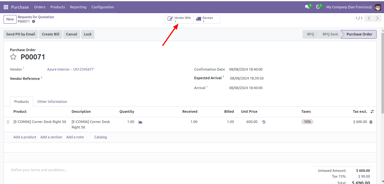Screen dimensions: 384x184
Task: Edit the Expected Arrival date field
Action: (x=247, y=78)
